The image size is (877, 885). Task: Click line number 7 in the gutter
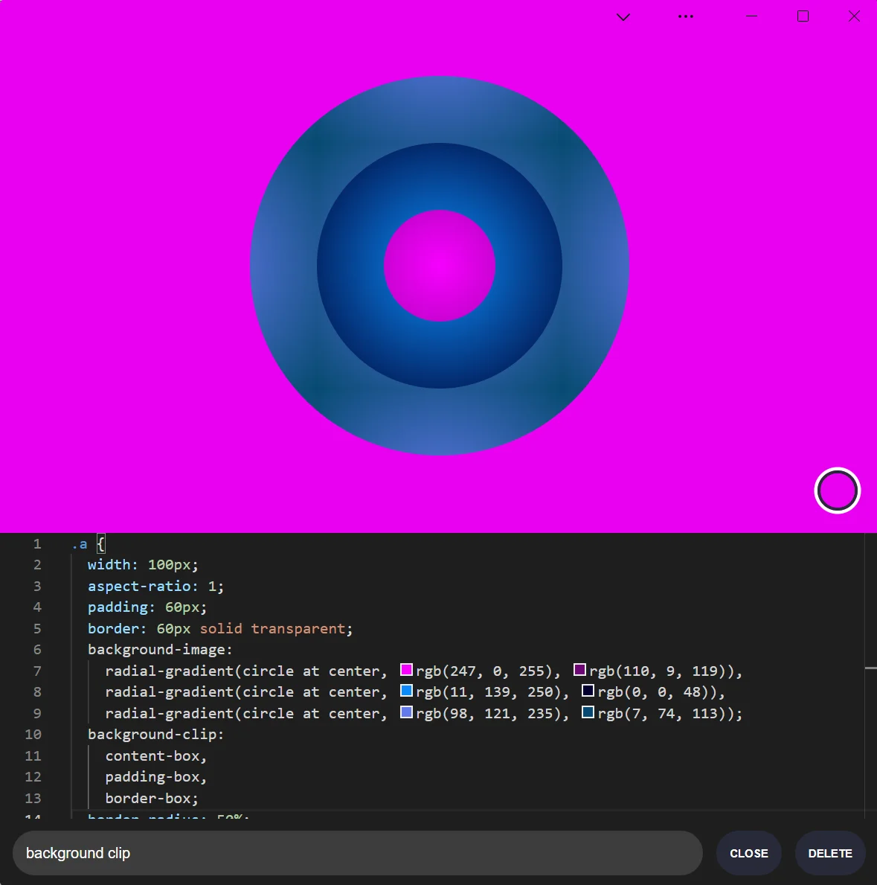(37, 671)
